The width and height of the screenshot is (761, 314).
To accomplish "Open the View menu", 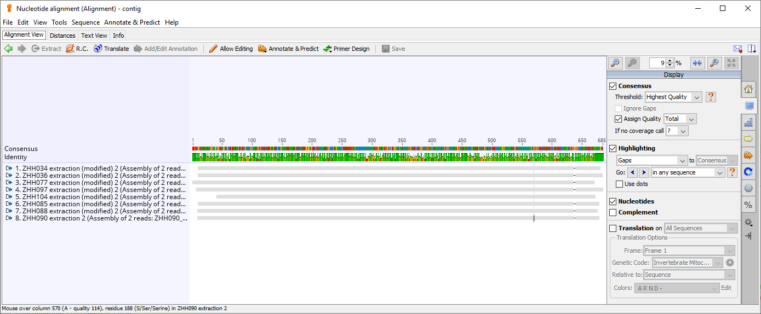I will [x=40, y=22].
